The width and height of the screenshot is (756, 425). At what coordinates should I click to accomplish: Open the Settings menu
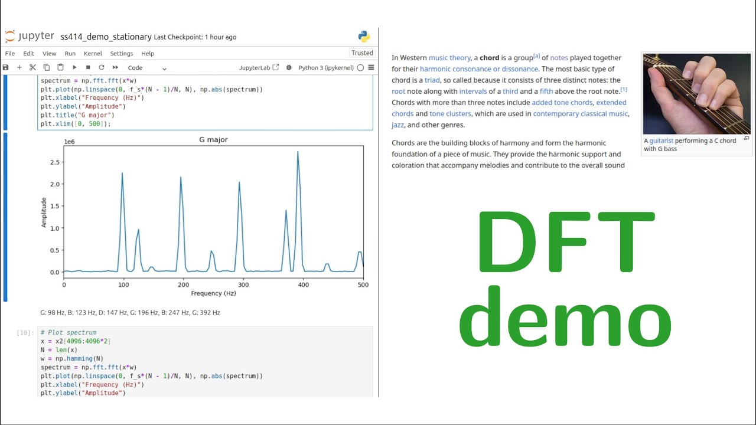click(x=122, y=53)
